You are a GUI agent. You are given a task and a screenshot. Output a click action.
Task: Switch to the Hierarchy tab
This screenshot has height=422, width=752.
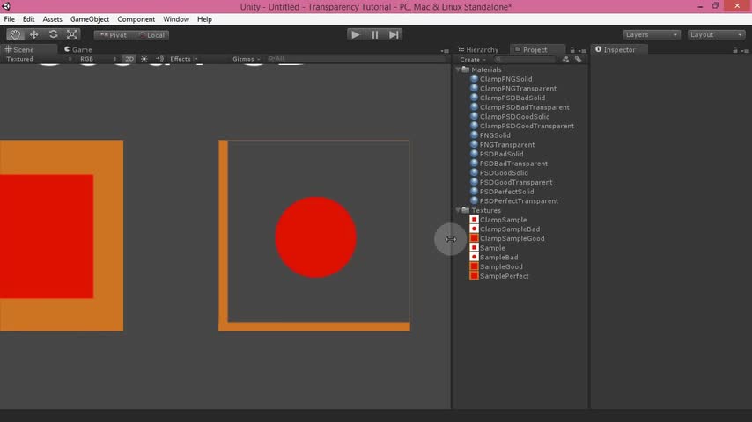tap(478, 50)
